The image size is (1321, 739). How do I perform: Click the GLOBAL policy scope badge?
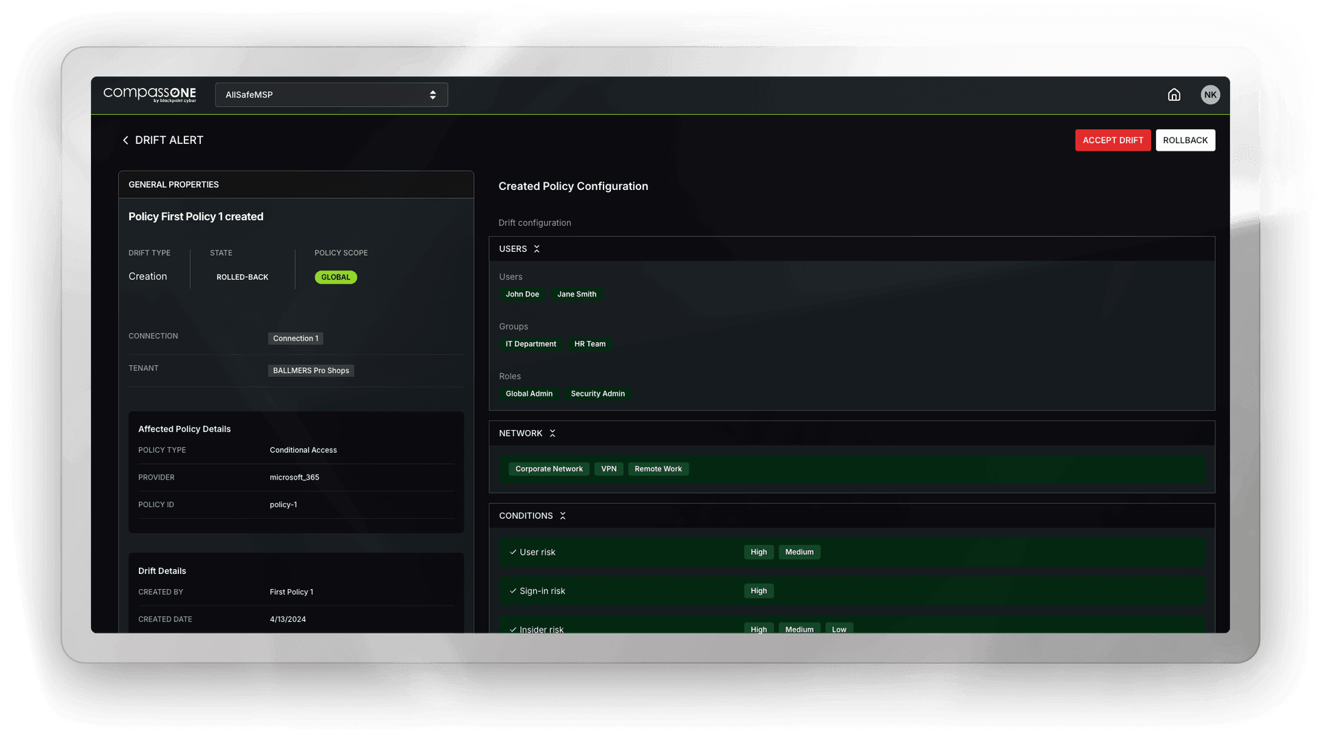335,277
